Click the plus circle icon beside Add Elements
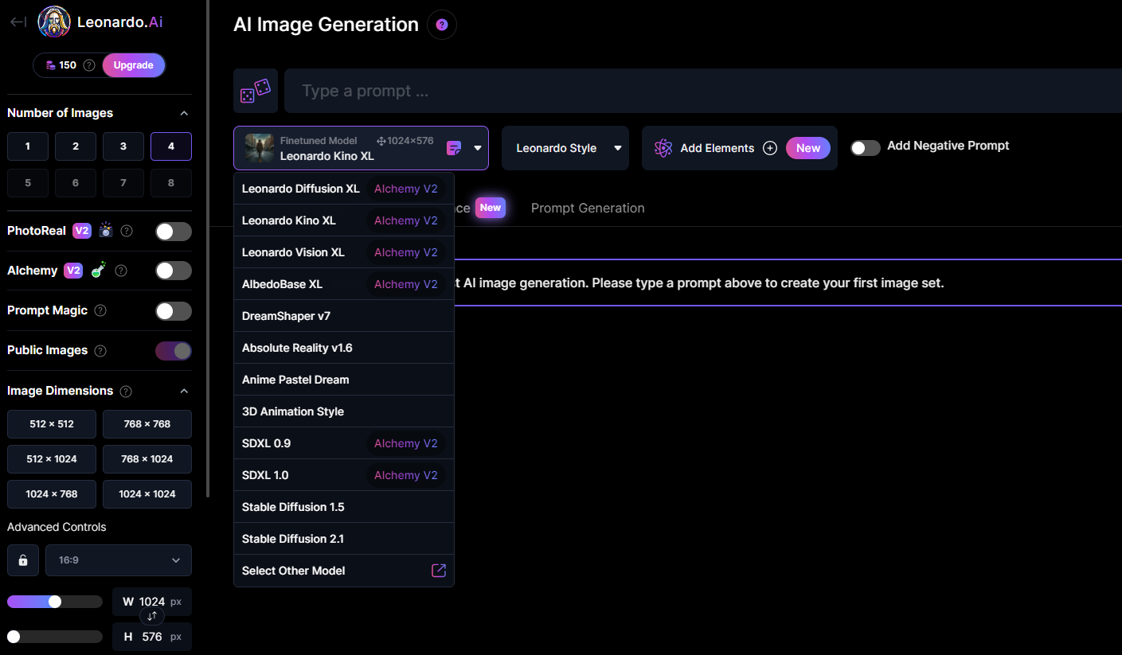The image size is (1122, 655). point(770,148)
